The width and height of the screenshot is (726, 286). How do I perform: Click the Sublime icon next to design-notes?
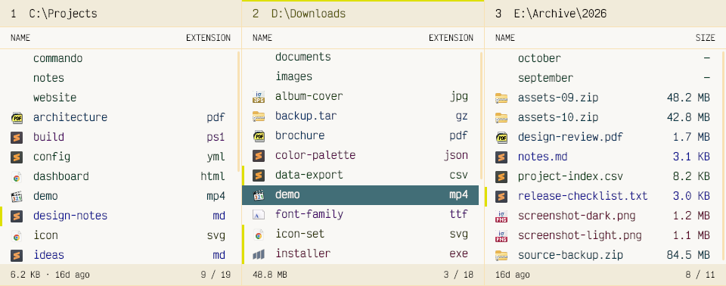coord(17,216)
